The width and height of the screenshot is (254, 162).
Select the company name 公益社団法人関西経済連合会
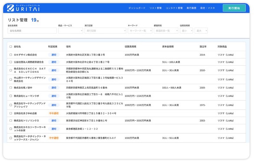click(29, 62)
